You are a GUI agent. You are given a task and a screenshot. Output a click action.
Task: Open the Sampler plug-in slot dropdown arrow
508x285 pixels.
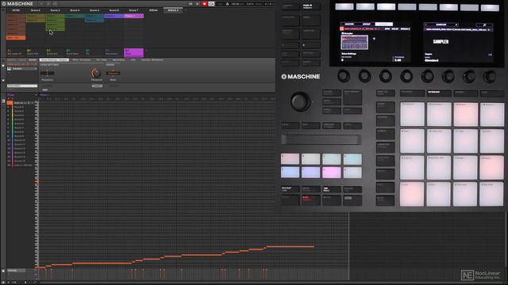pyautogui.click(x=36, y=69)
